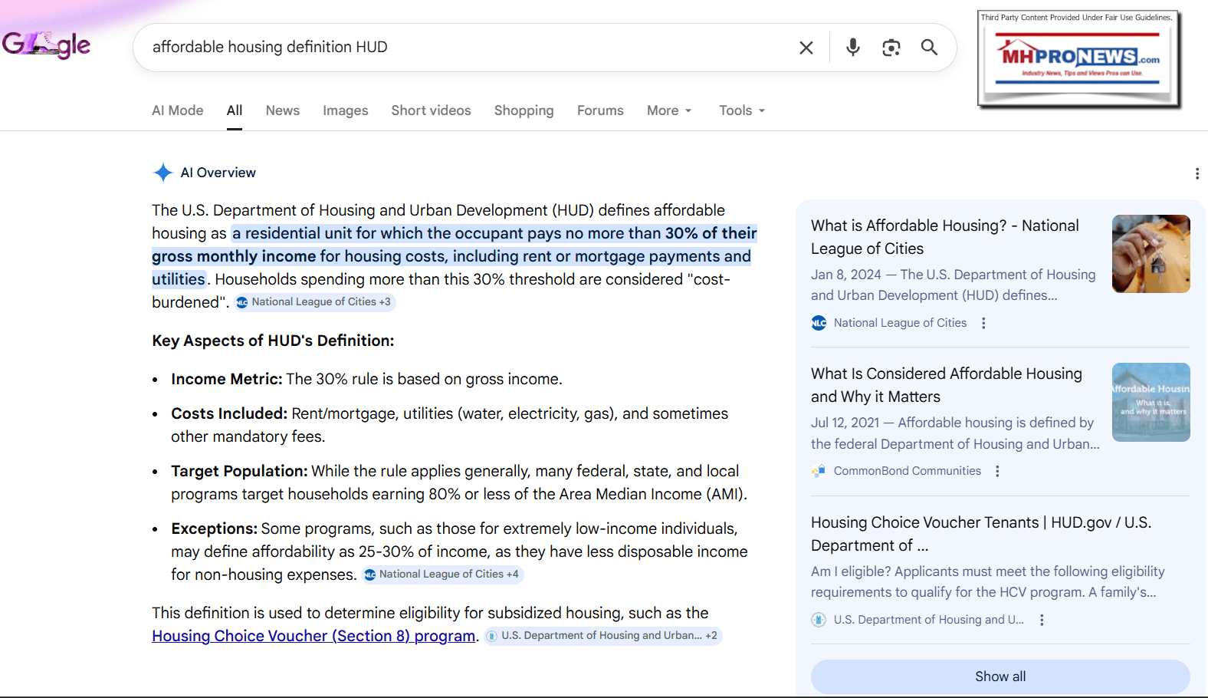
Task: Open options for National League of Cities source
Action: click(983, 324)
